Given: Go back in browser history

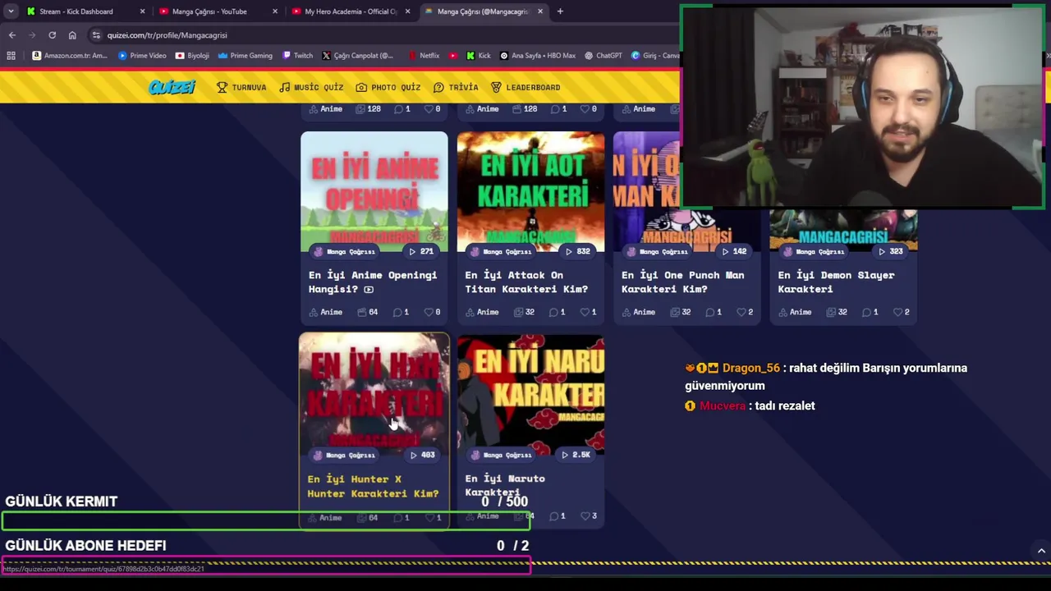Looking at the screenshot, I should click(x=12, y=35).
